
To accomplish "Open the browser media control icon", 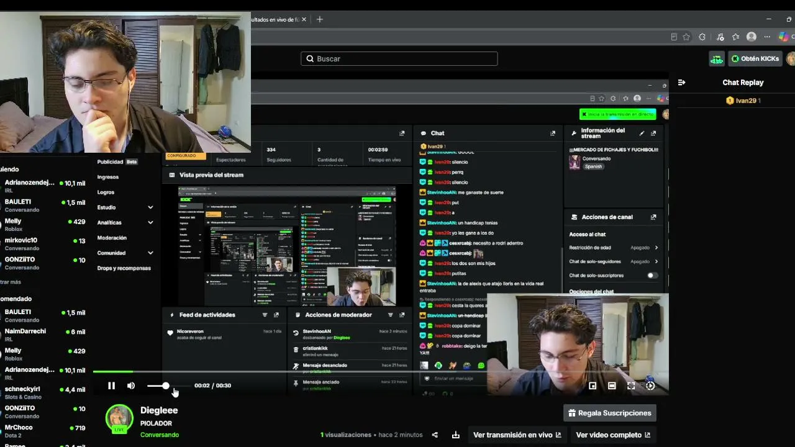I will coord(720,37).
